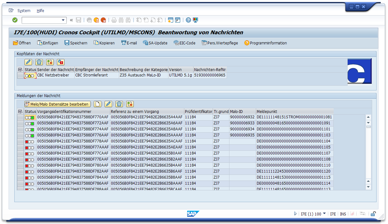This screenshot has height=224, width=388.
Task: Click the pencil edit icon in Kopfdaten
Action: (x=28, y=62)
